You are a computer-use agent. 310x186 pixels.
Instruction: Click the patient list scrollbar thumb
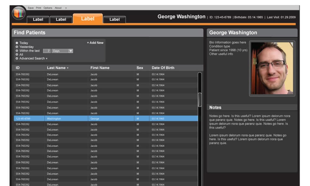click(x=200, y=100)
